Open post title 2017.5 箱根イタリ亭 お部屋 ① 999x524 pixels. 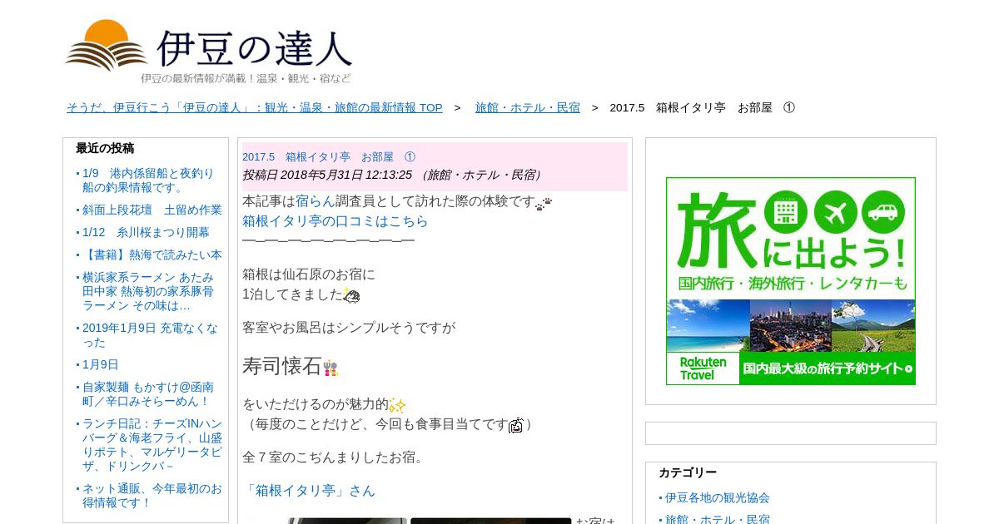(329, 156)
